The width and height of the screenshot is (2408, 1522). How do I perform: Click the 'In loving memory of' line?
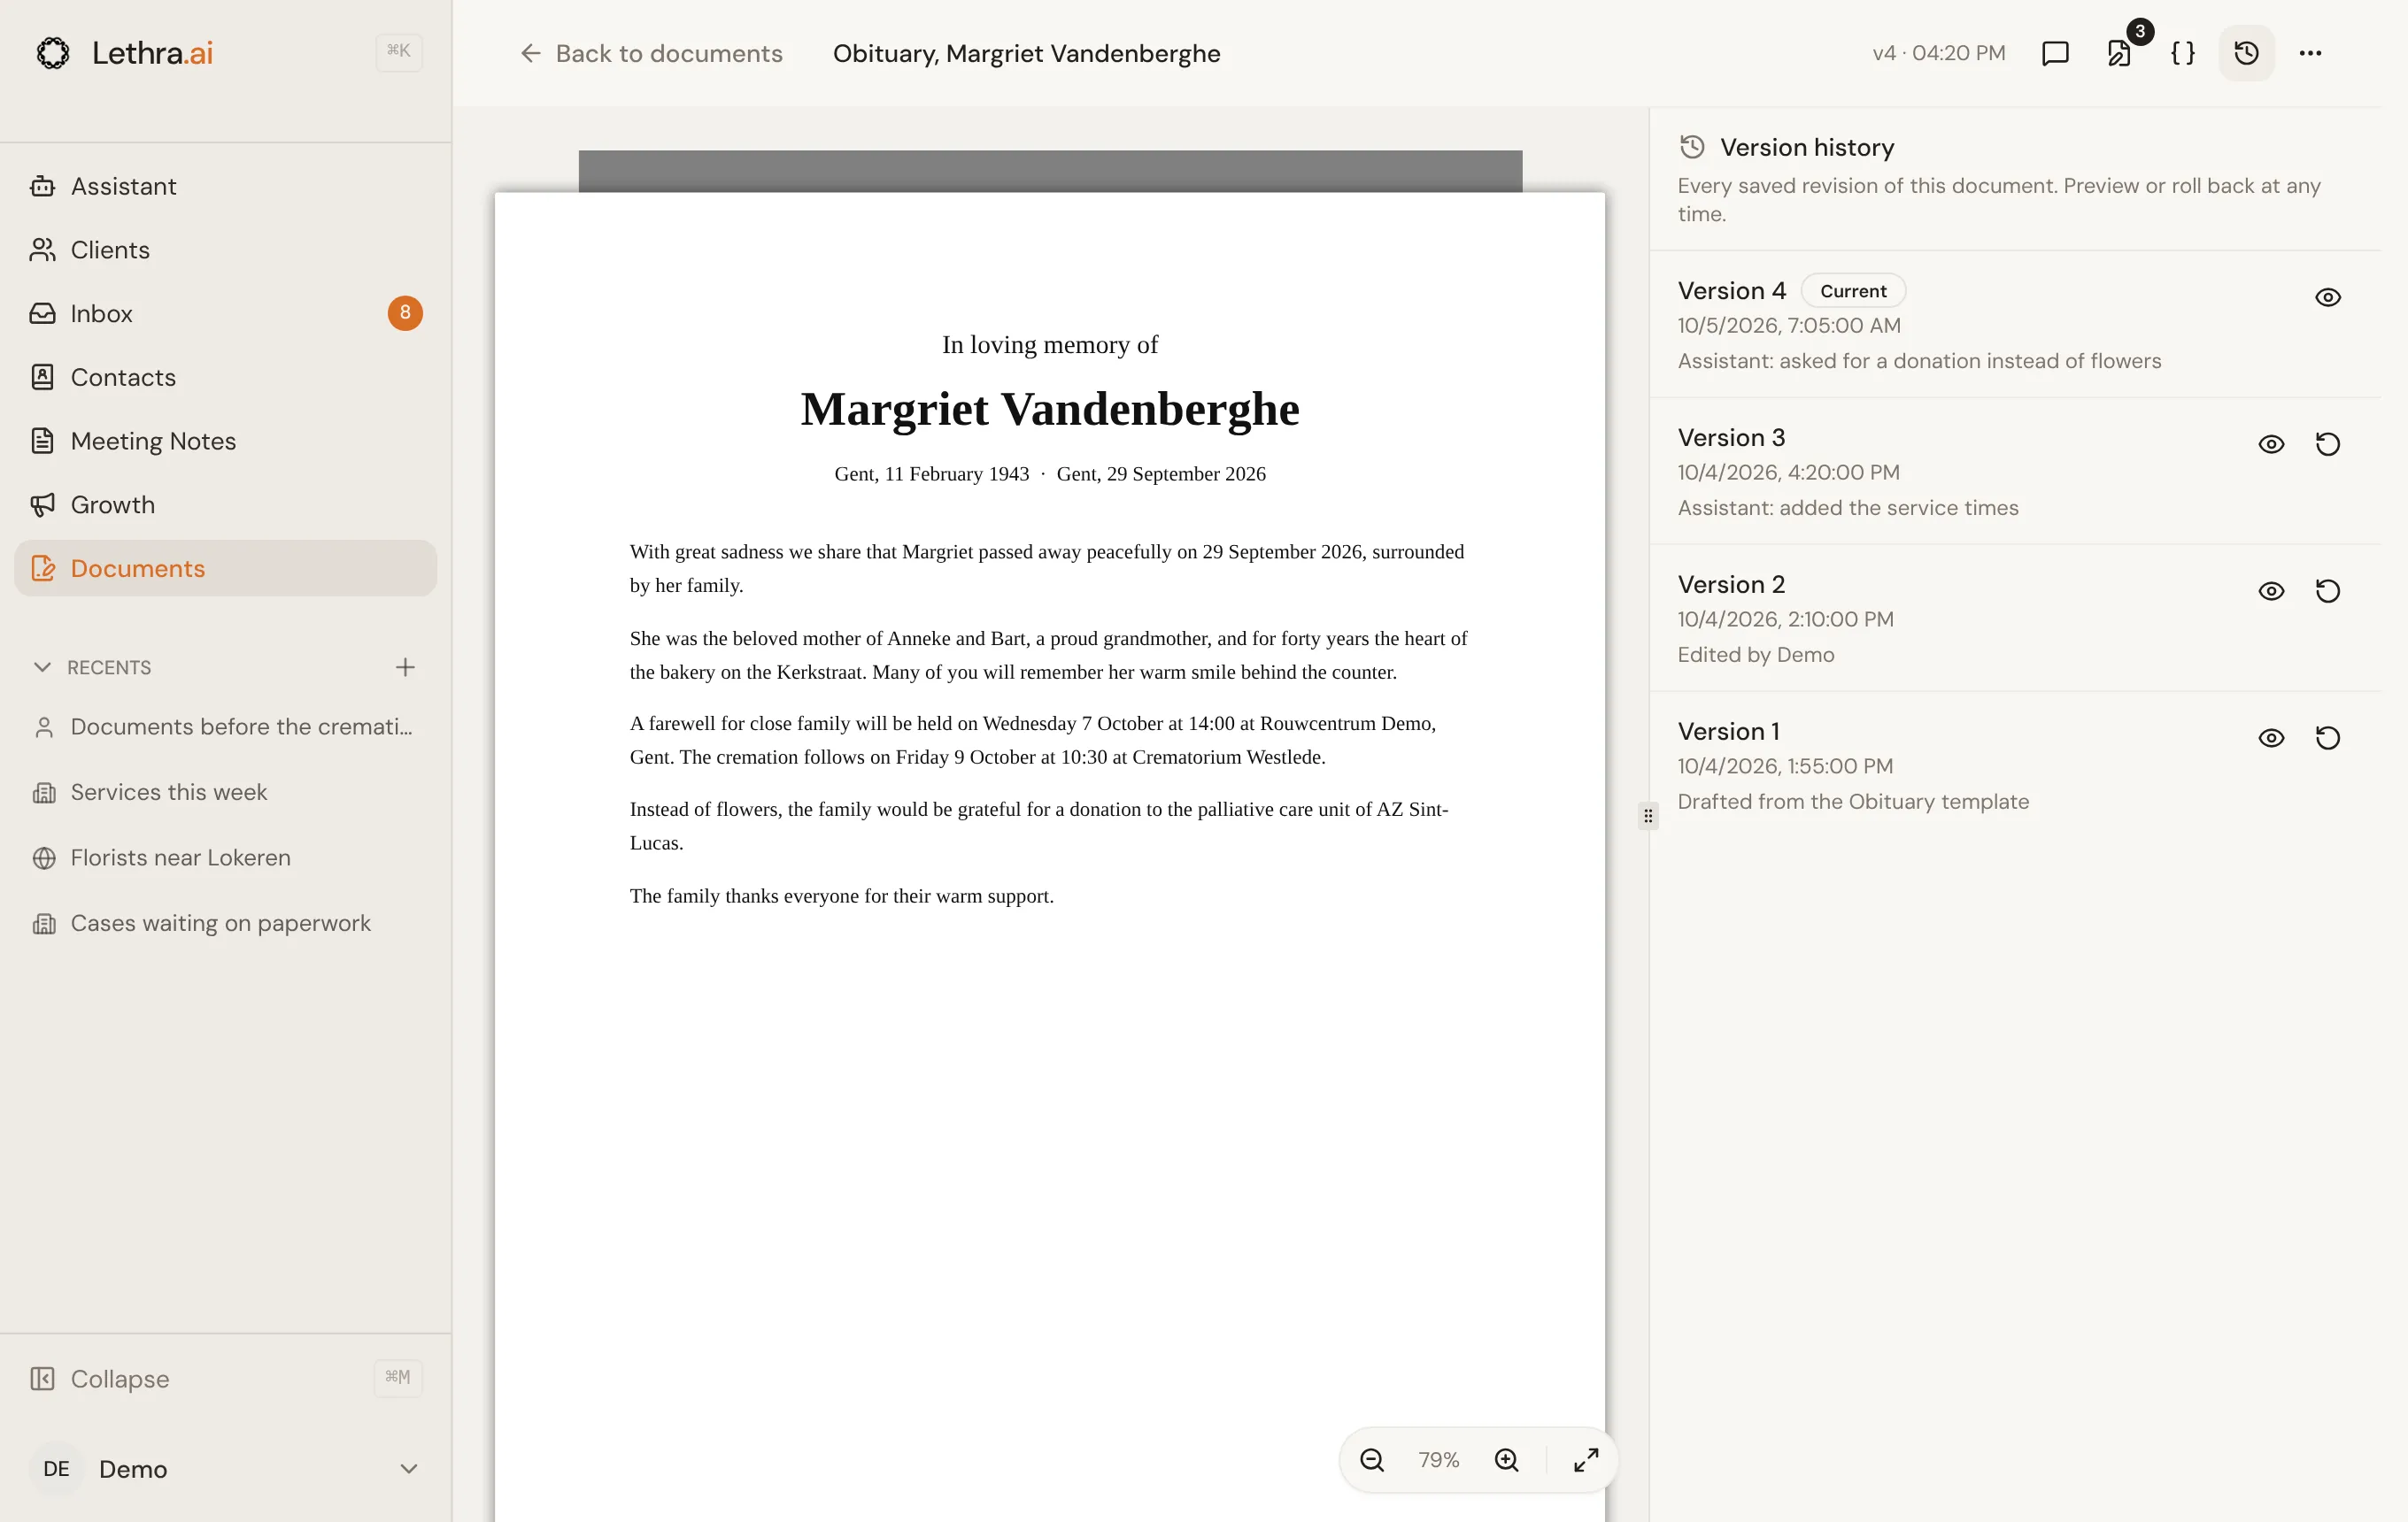[1049, 345]
